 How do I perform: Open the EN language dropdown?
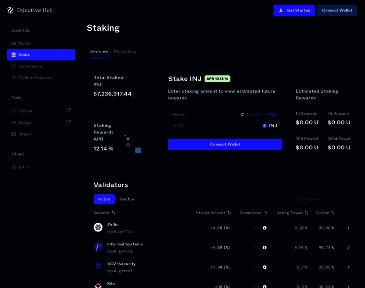pyautogui.click(x=21, y=167)
